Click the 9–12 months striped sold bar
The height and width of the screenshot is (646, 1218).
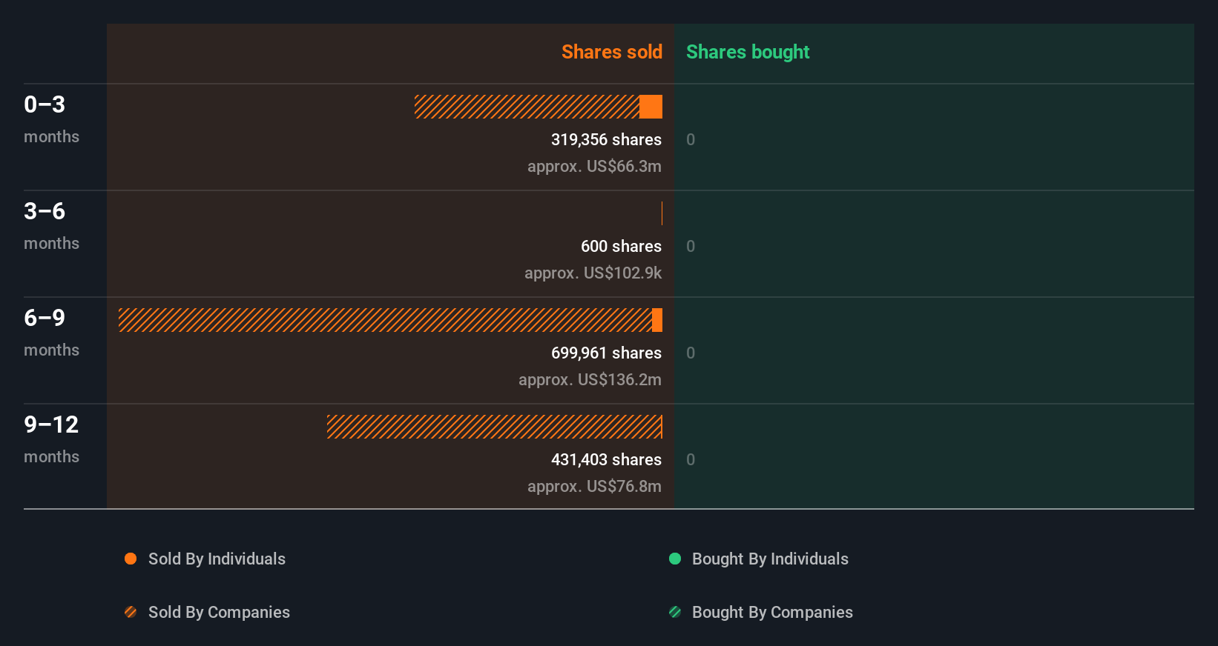pyautogui.click(x=494, y=427)
